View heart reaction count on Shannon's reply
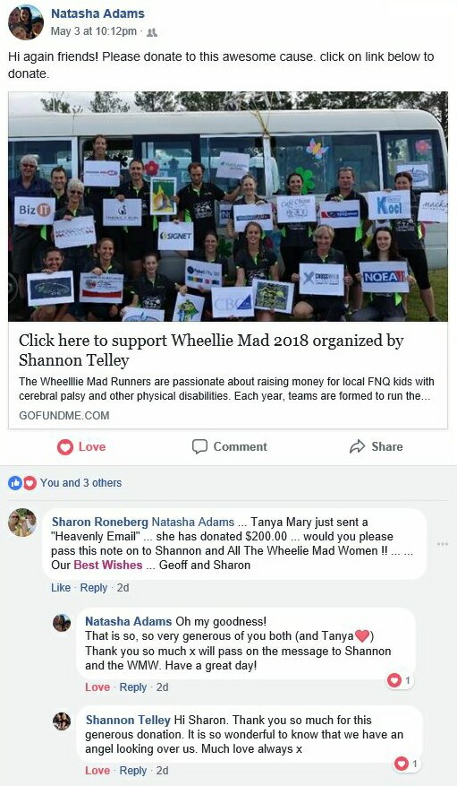Screen dimensions: 457x786 [x=407, y=764]
